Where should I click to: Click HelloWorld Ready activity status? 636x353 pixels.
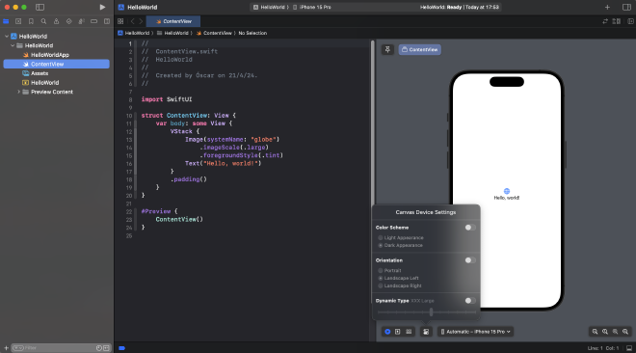tap(459, 7)
